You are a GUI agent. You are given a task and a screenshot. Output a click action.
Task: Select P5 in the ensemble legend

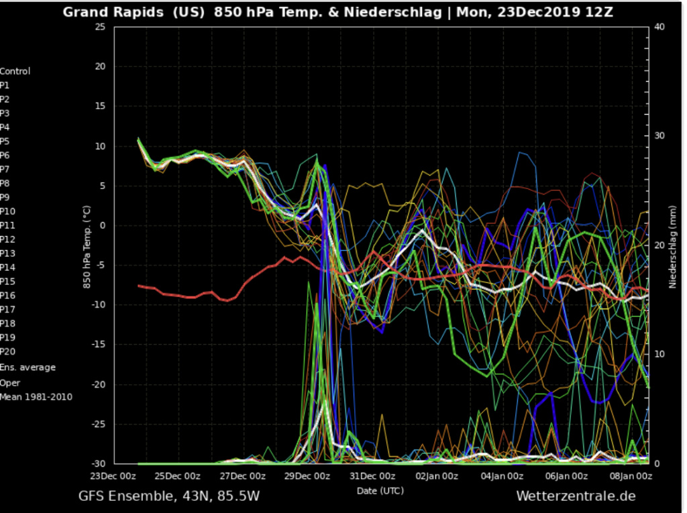(5, 141)
